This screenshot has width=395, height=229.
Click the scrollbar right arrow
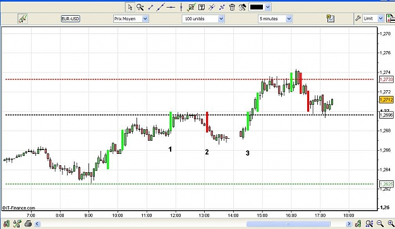[349, 224]
